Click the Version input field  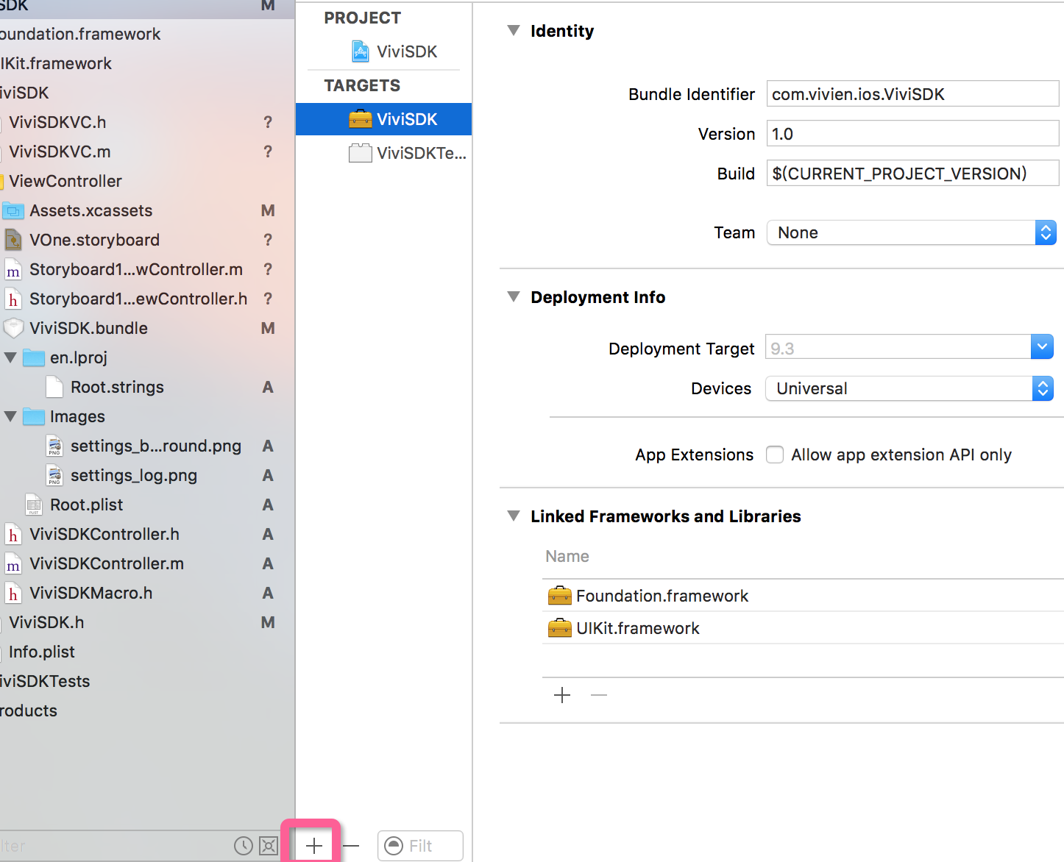coord(912,133)
